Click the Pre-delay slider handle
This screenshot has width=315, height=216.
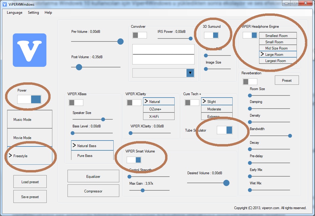pyautogui.click(x=250, y=163)
